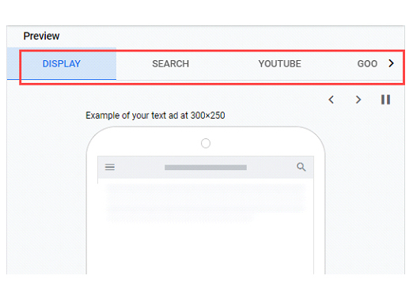The height and width of the screenshot is (302, 413).
Task: Open the hamburger menu in phone mockup
Action: tap(110, 167)
